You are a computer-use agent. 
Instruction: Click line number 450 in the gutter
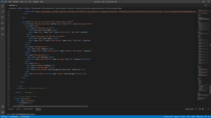[x=9, y=47]
